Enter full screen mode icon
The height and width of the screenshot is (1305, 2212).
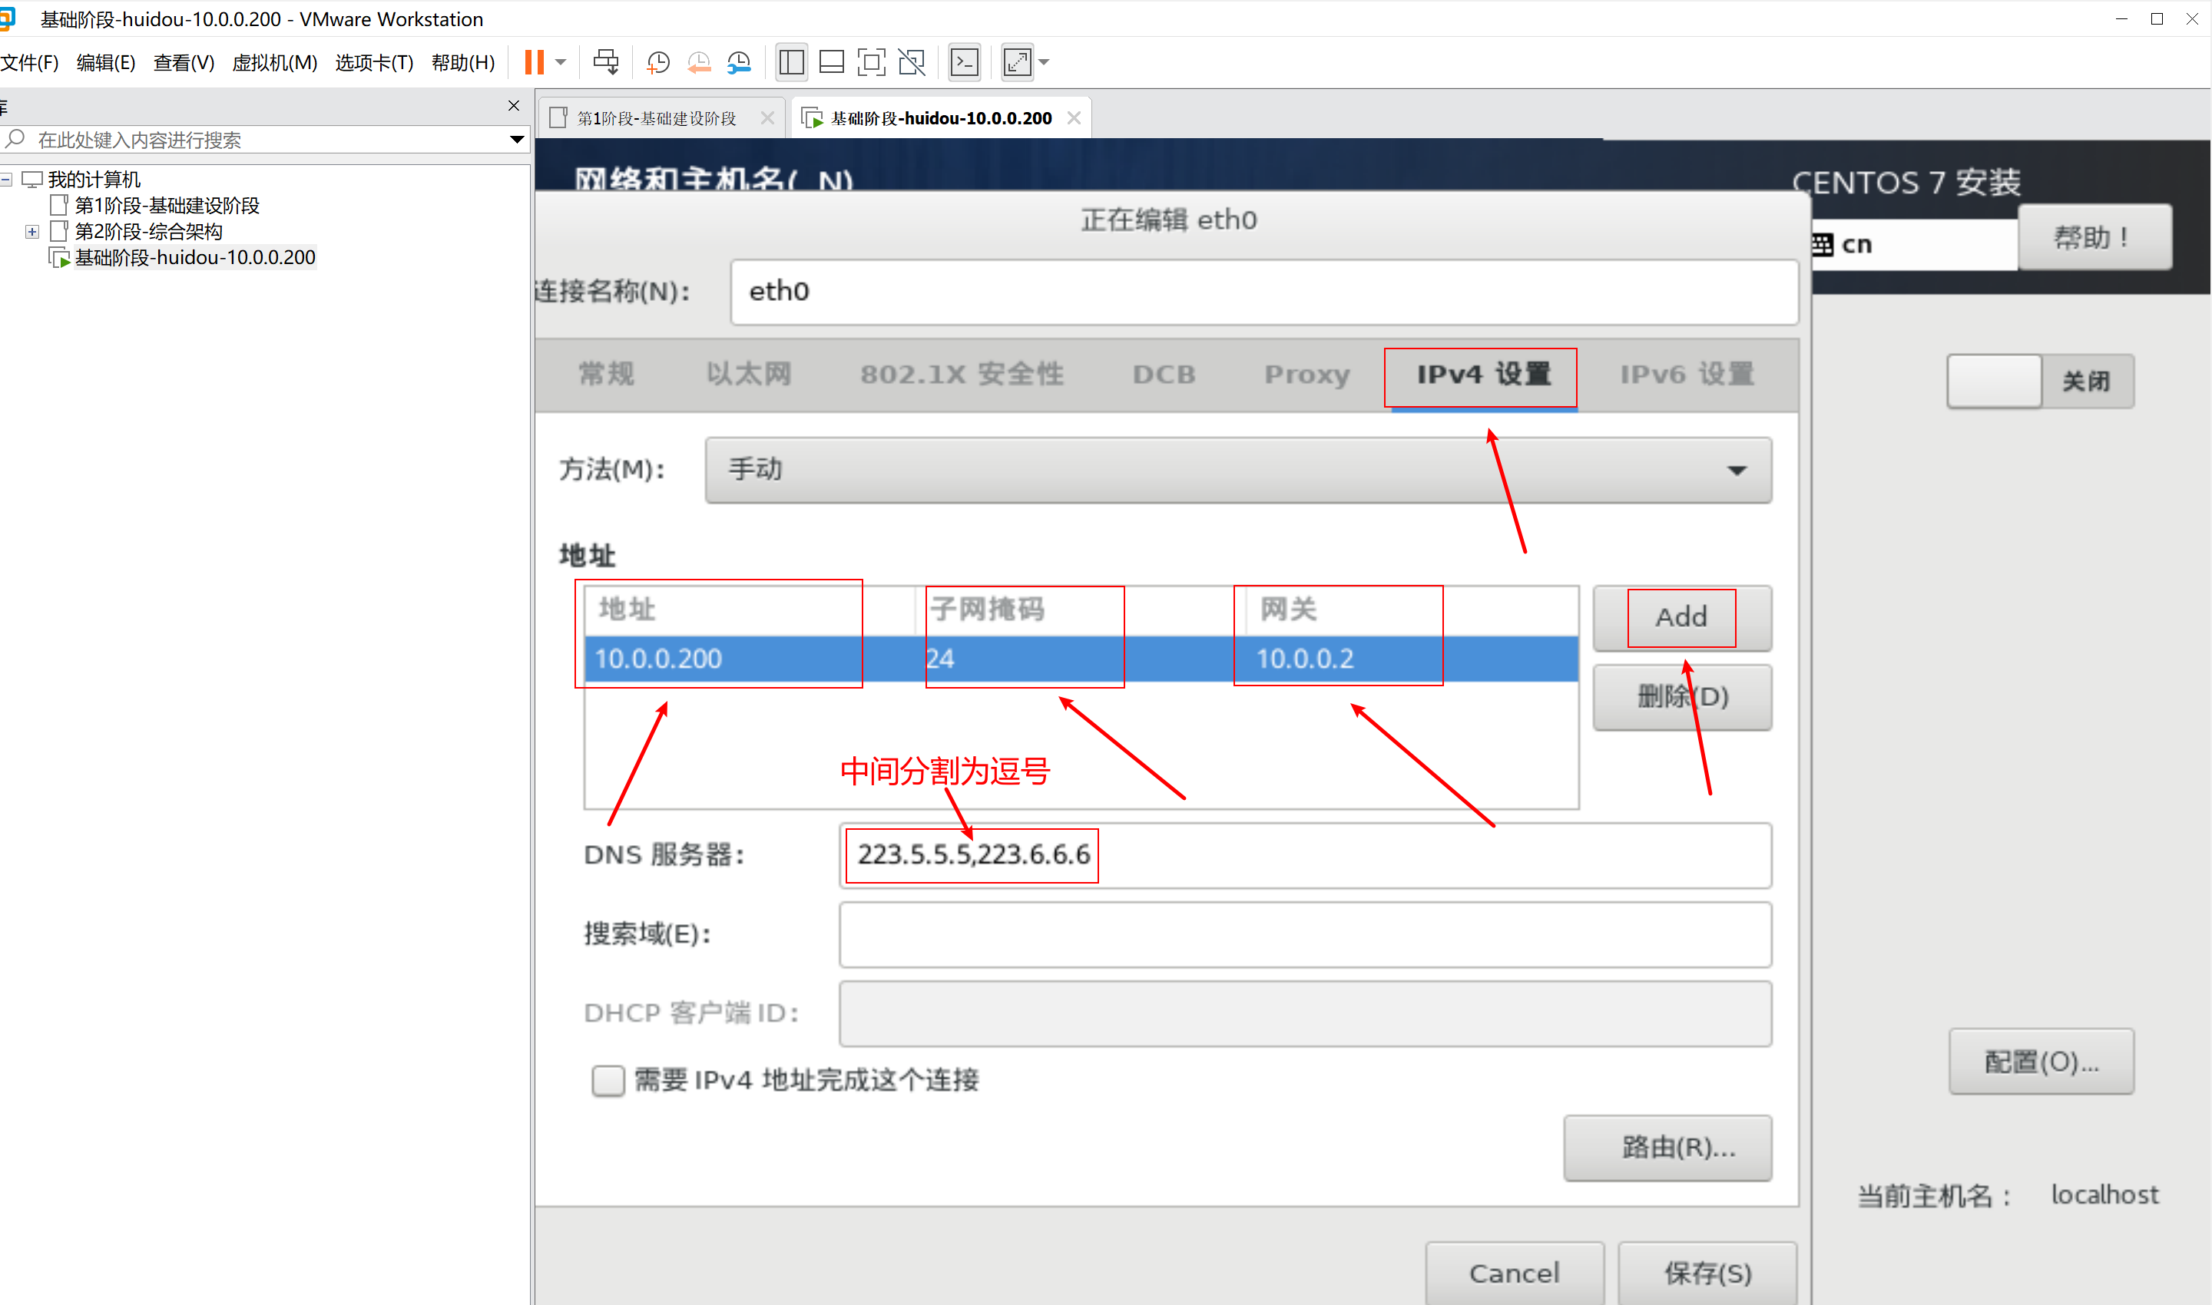pyautogui.click(x=870, y=62)
